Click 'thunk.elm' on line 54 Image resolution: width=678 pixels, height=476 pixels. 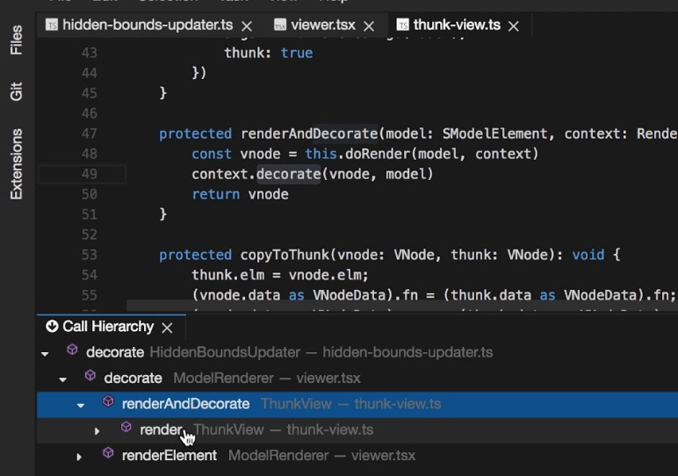click(x=227, y=275)
